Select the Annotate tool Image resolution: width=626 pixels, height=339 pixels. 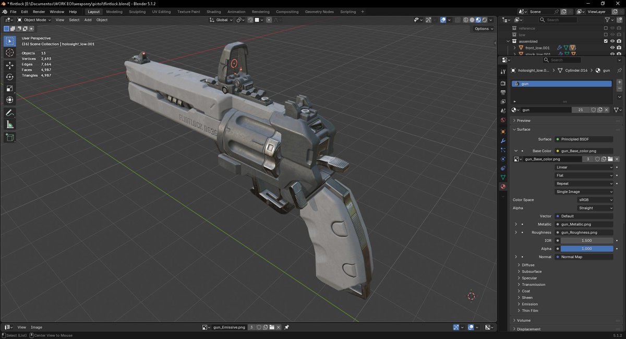[10, 113]
